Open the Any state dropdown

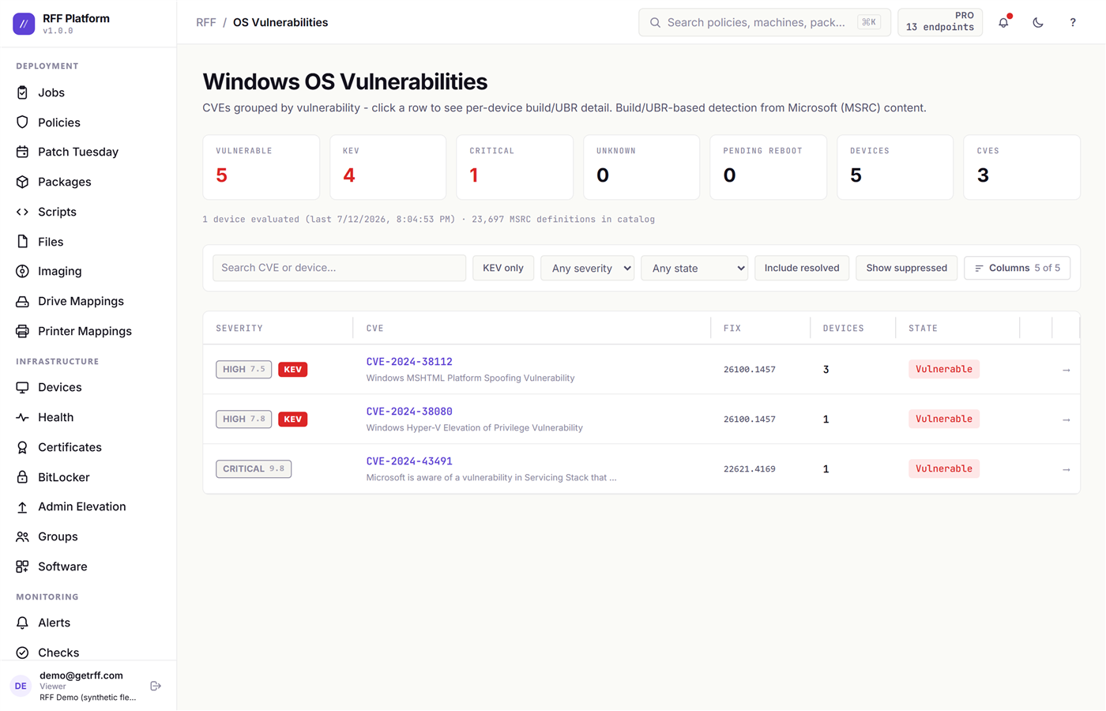694,268
